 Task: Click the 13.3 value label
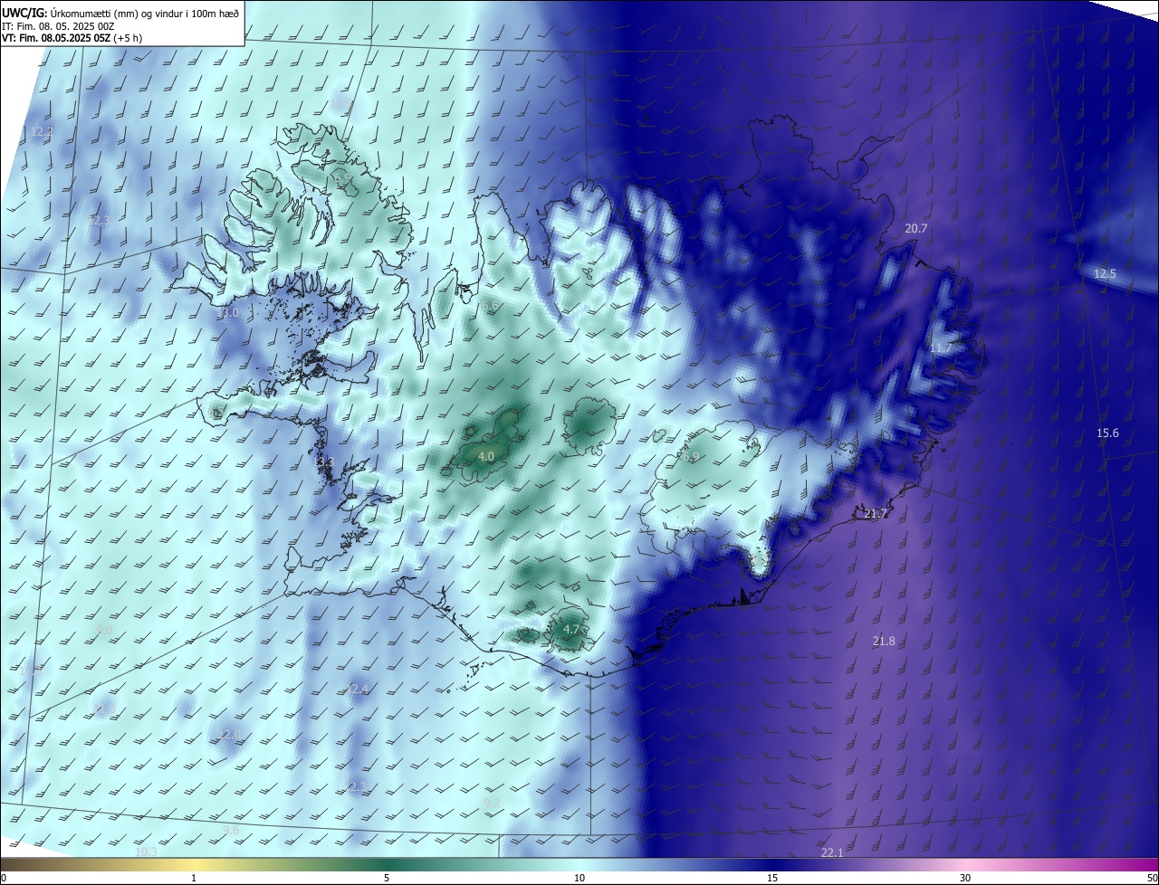(323, 462)
